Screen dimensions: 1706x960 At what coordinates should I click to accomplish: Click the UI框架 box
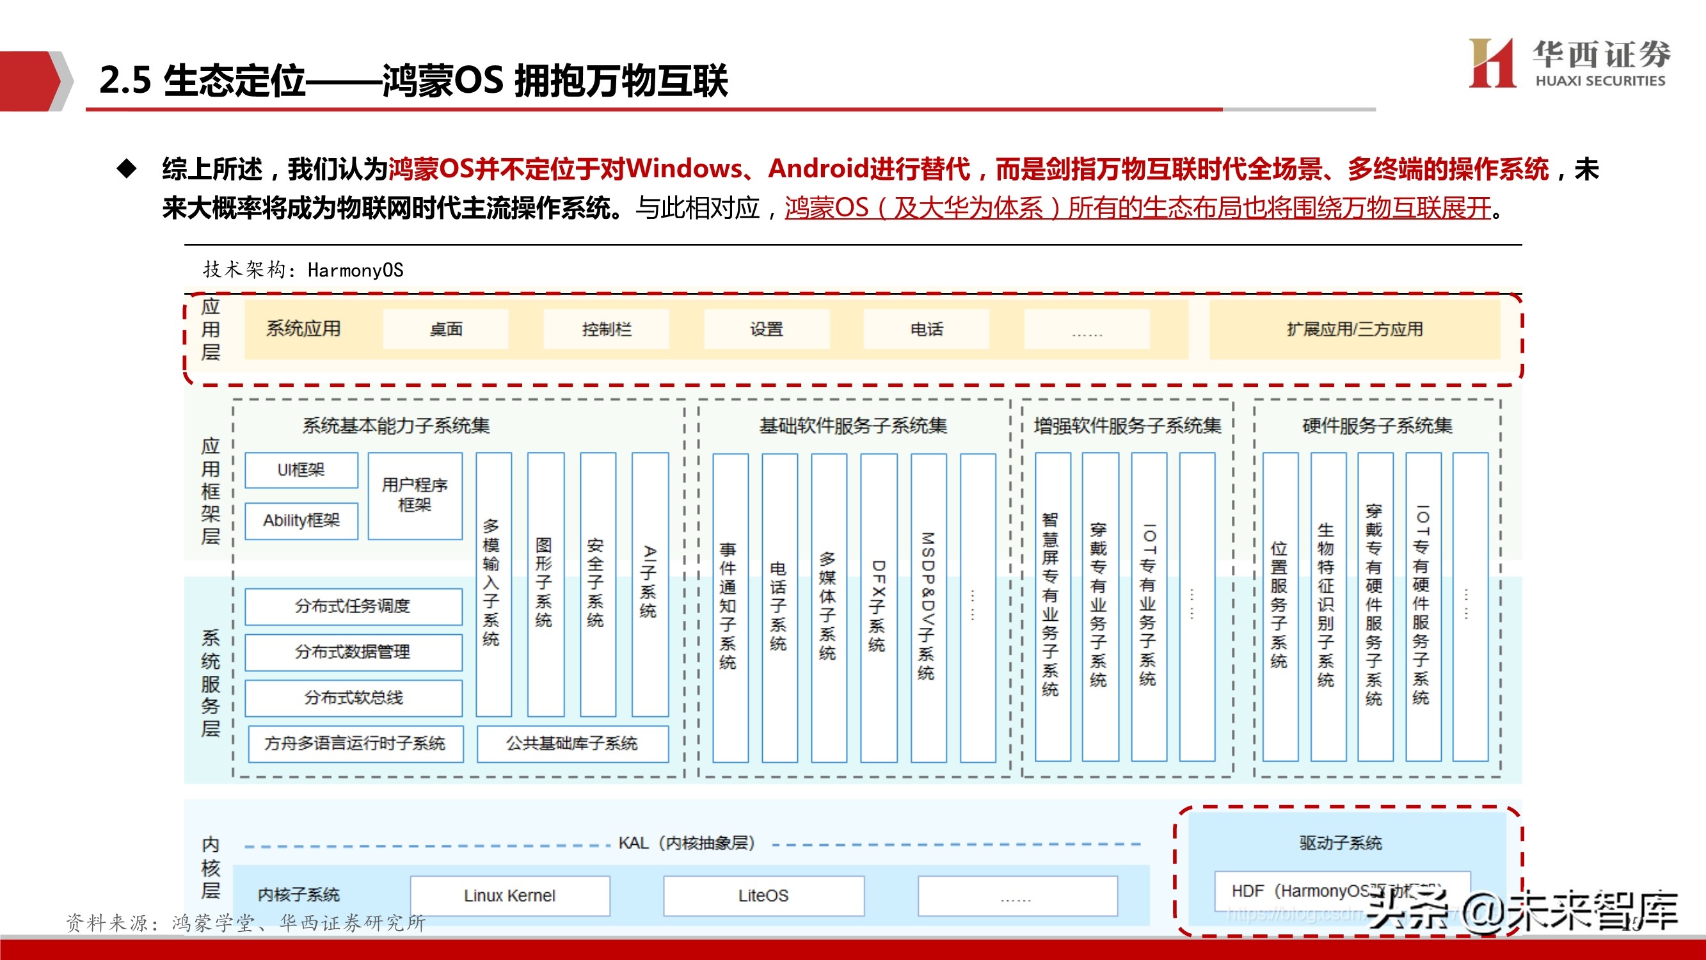coord(301,470)
